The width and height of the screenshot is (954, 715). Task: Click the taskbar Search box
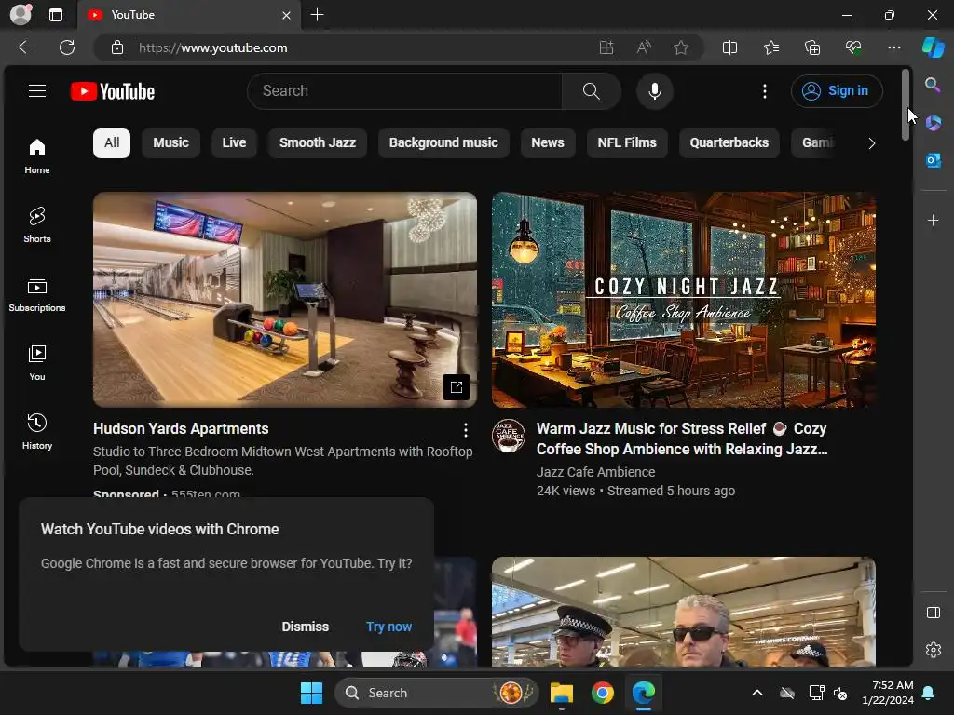click(436, 693)
